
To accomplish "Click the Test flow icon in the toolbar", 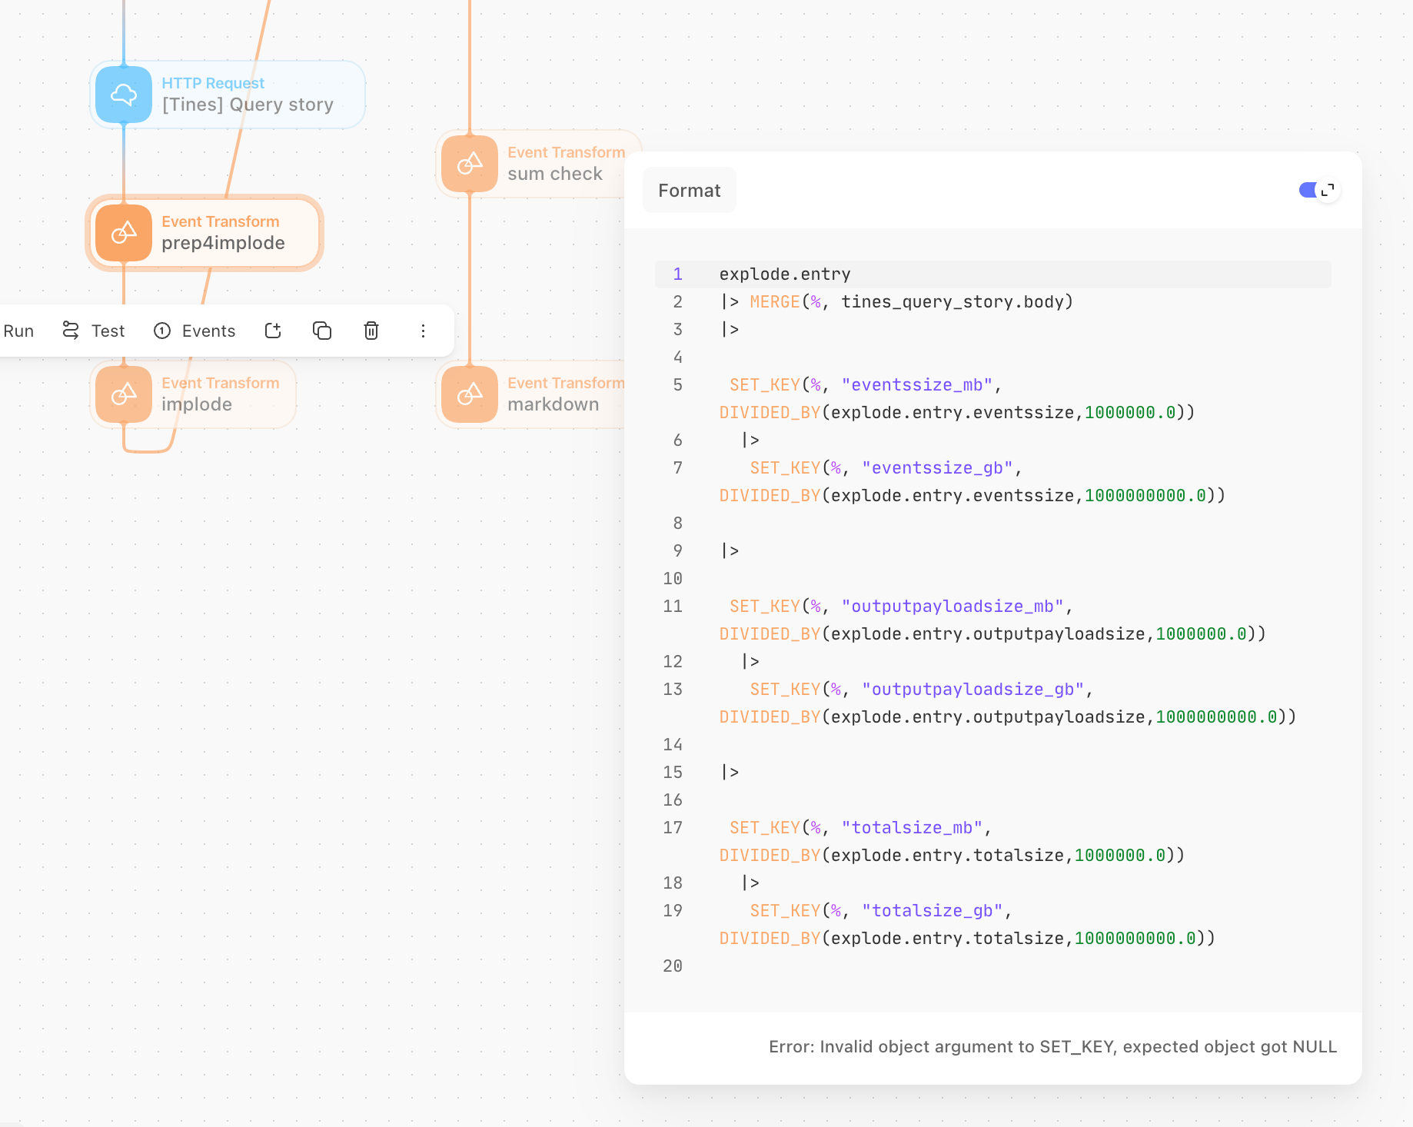I will point(70,330).
